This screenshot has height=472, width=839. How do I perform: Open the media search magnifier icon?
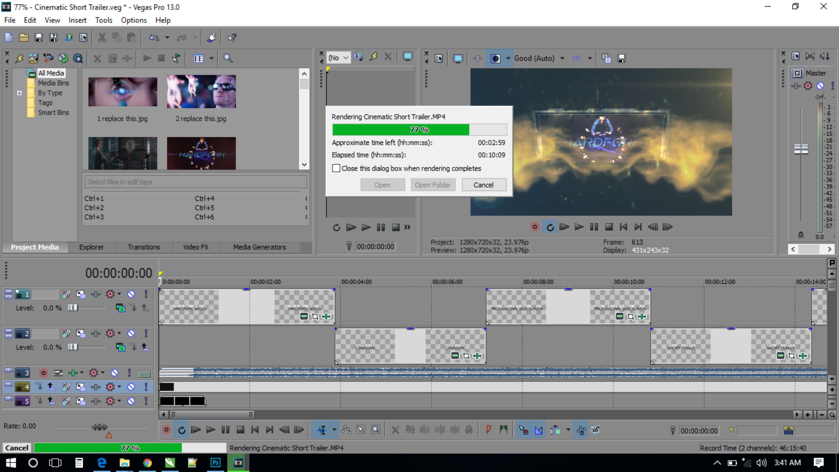228,58
